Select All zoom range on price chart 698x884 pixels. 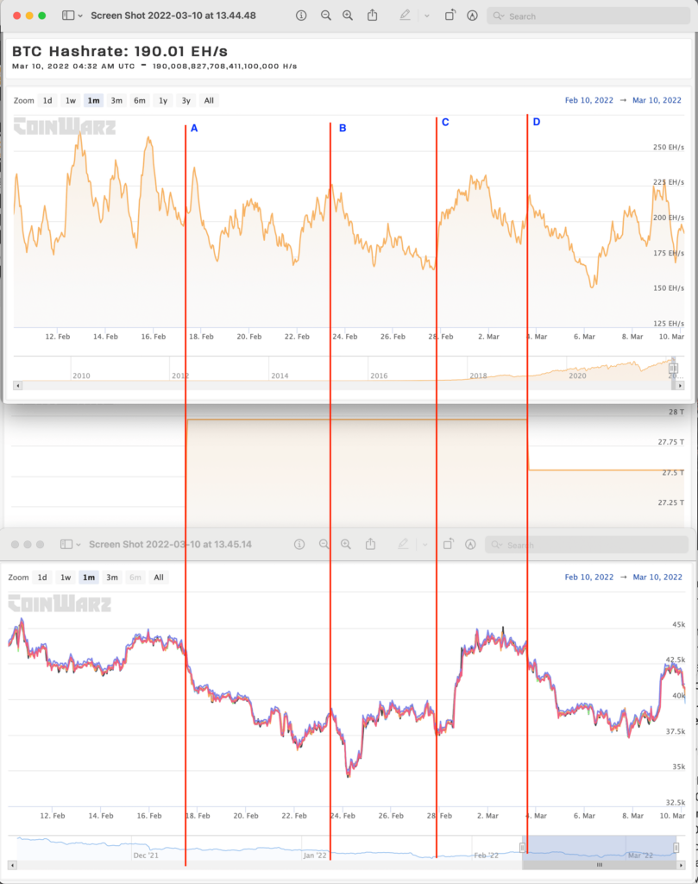[158, 578]
